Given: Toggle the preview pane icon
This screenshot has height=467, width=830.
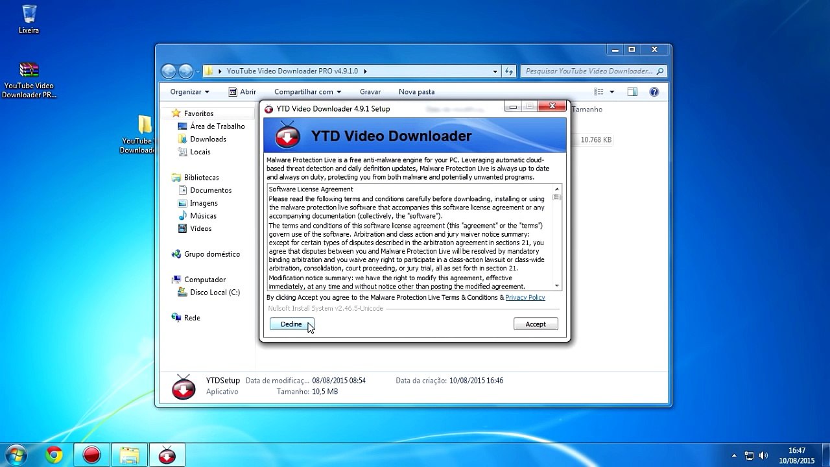Looking at the screenshot, I should coord(632,92).
